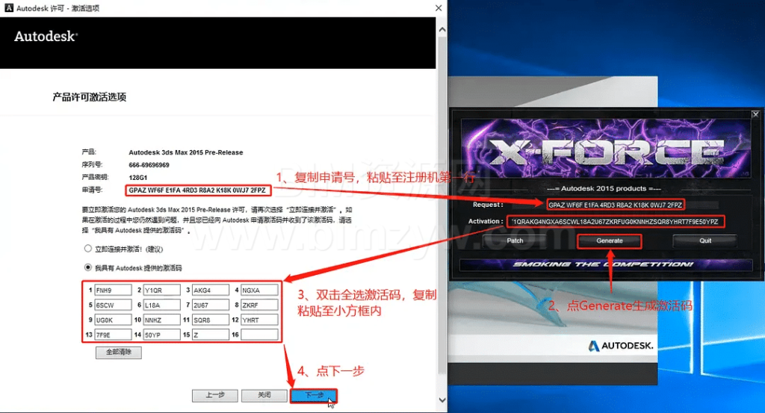Click the Patch button in the X-Force window
765x413 pixels.
click(515, 240)
